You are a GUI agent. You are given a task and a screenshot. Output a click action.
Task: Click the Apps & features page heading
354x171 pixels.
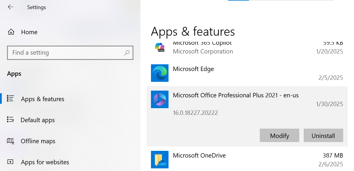193,32
